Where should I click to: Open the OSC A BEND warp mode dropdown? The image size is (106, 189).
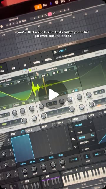pos(4,124)
